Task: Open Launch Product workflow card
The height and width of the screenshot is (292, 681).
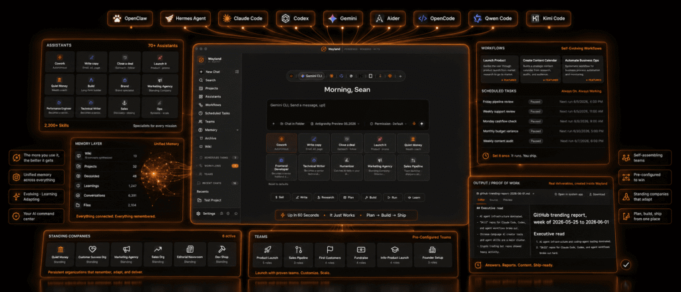Action: (499, 69)
